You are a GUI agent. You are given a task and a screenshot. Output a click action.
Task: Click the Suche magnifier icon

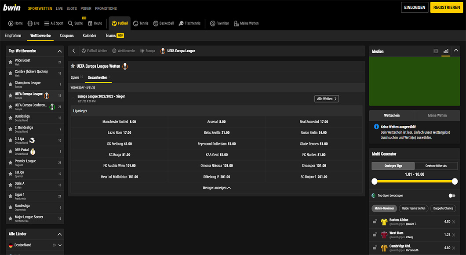70,23
